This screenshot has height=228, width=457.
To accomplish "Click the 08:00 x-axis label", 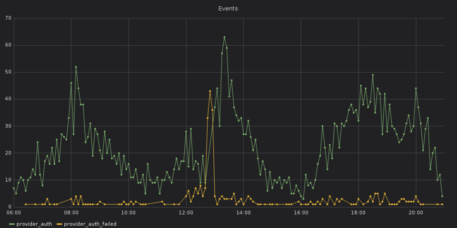I will (x=71, y=213).
